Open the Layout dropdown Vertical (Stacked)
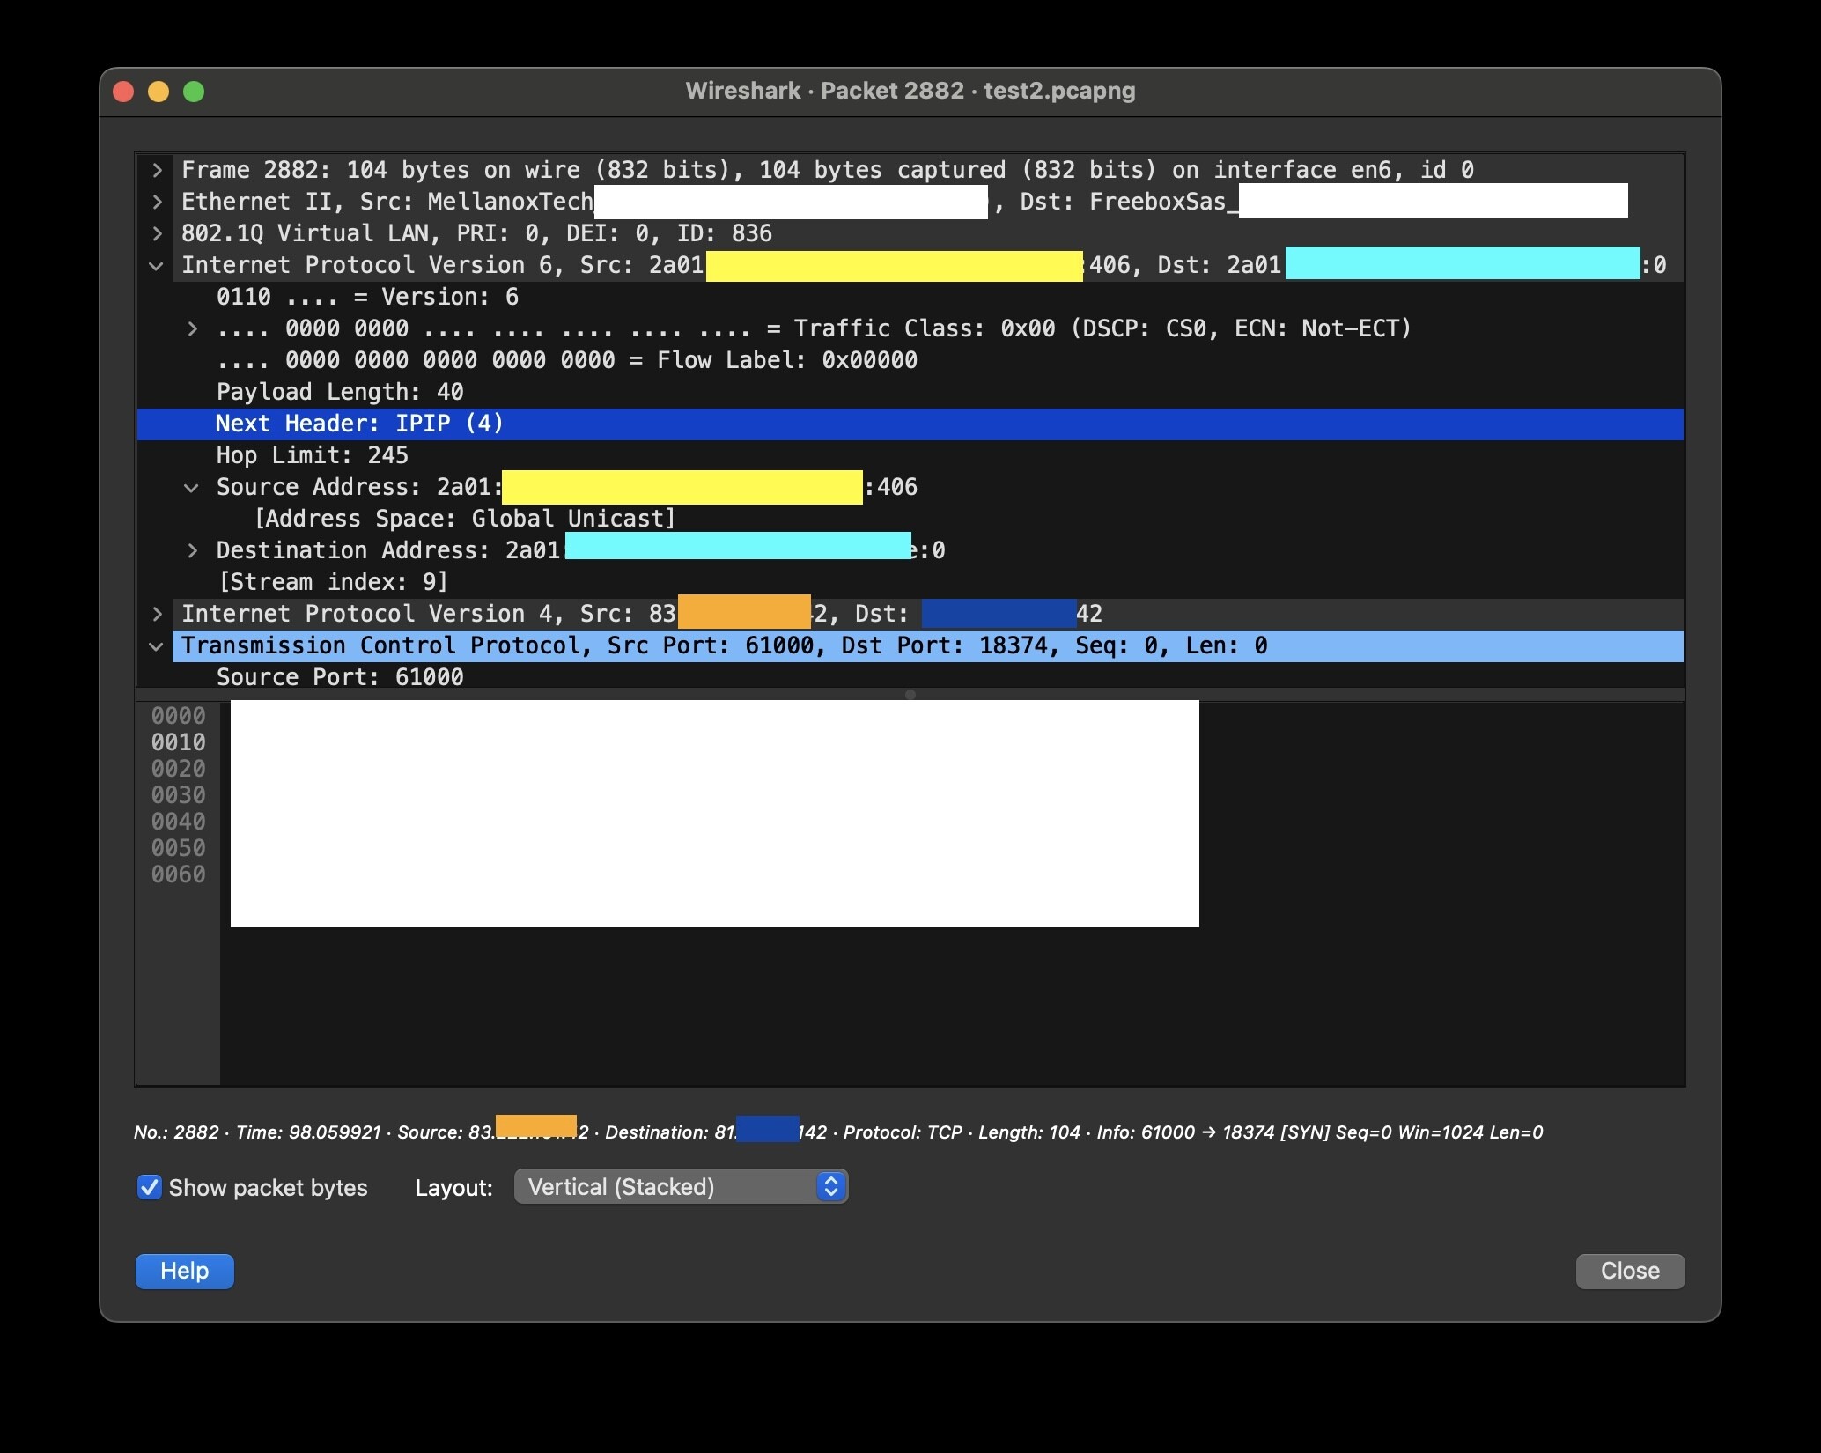This screenshot has height=1453, width=1821. pos(681,1187)
